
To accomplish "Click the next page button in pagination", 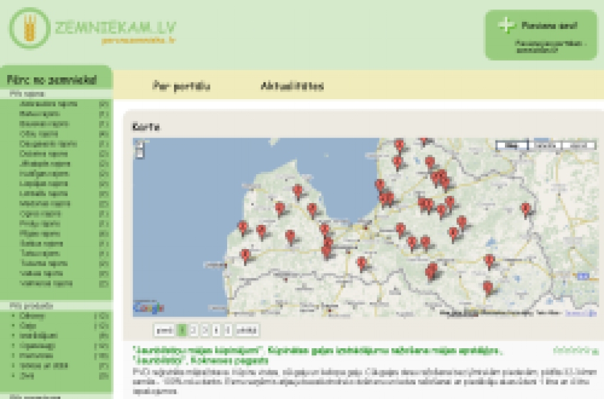I will point(248,330).
